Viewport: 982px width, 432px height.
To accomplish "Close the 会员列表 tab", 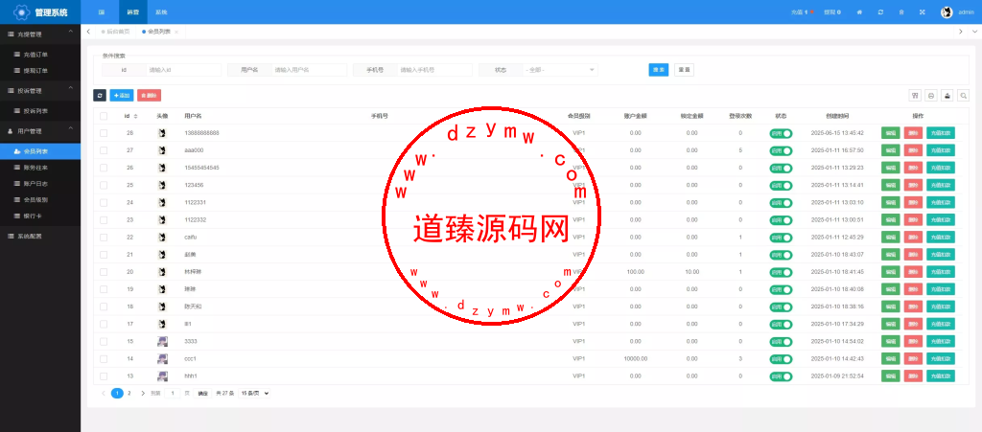I will [176, 32].
